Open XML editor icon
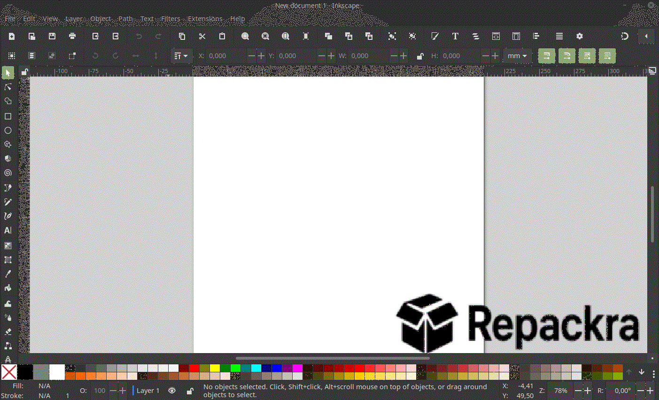Image resolution: width=659 pixels, height=400 pixels. click(496, 36)
